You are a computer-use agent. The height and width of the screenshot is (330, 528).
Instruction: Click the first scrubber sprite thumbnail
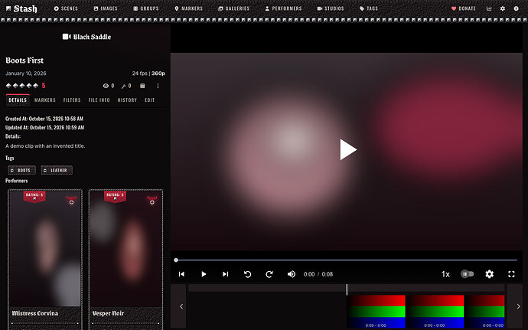point(376,312)
